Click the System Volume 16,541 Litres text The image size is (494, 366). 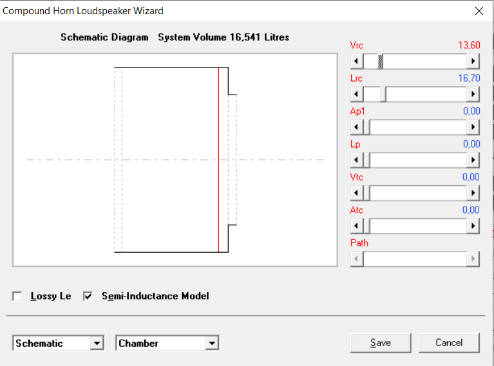pos(223,37)
